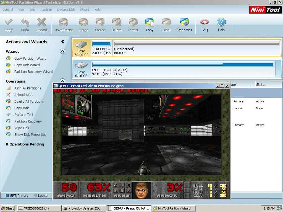Click the None status cell

259,108
